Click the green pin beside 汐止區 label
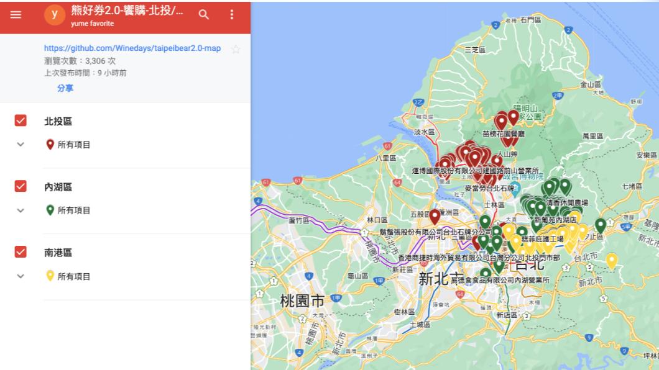 coord(600,225)
